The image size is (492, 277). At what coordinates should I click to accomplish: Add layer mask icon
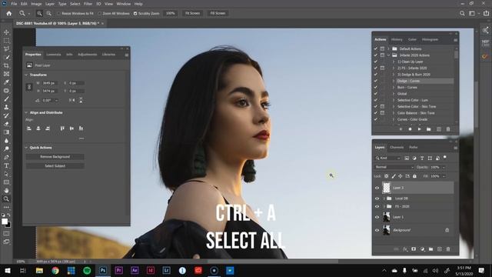(414, 249)
